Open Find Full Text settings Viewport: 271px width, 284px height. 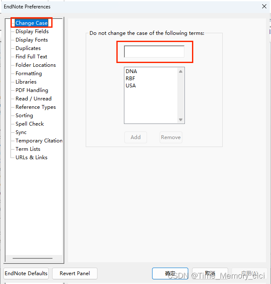[x=32, y=57]
